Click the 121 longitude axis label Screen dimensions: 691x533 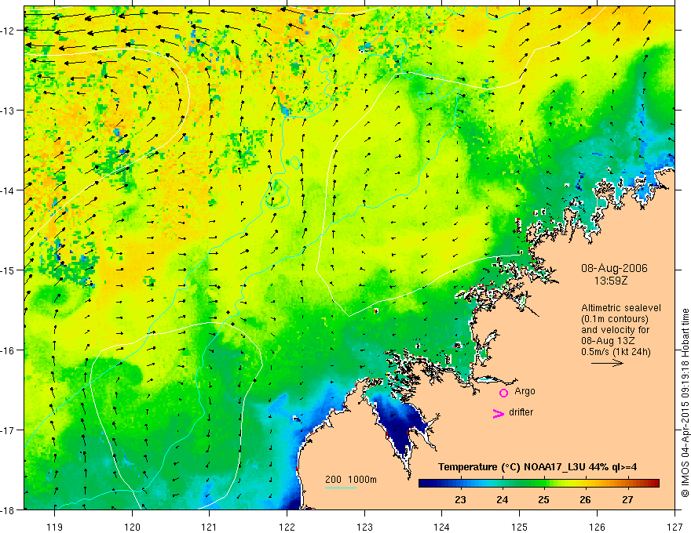pos(209,527)
